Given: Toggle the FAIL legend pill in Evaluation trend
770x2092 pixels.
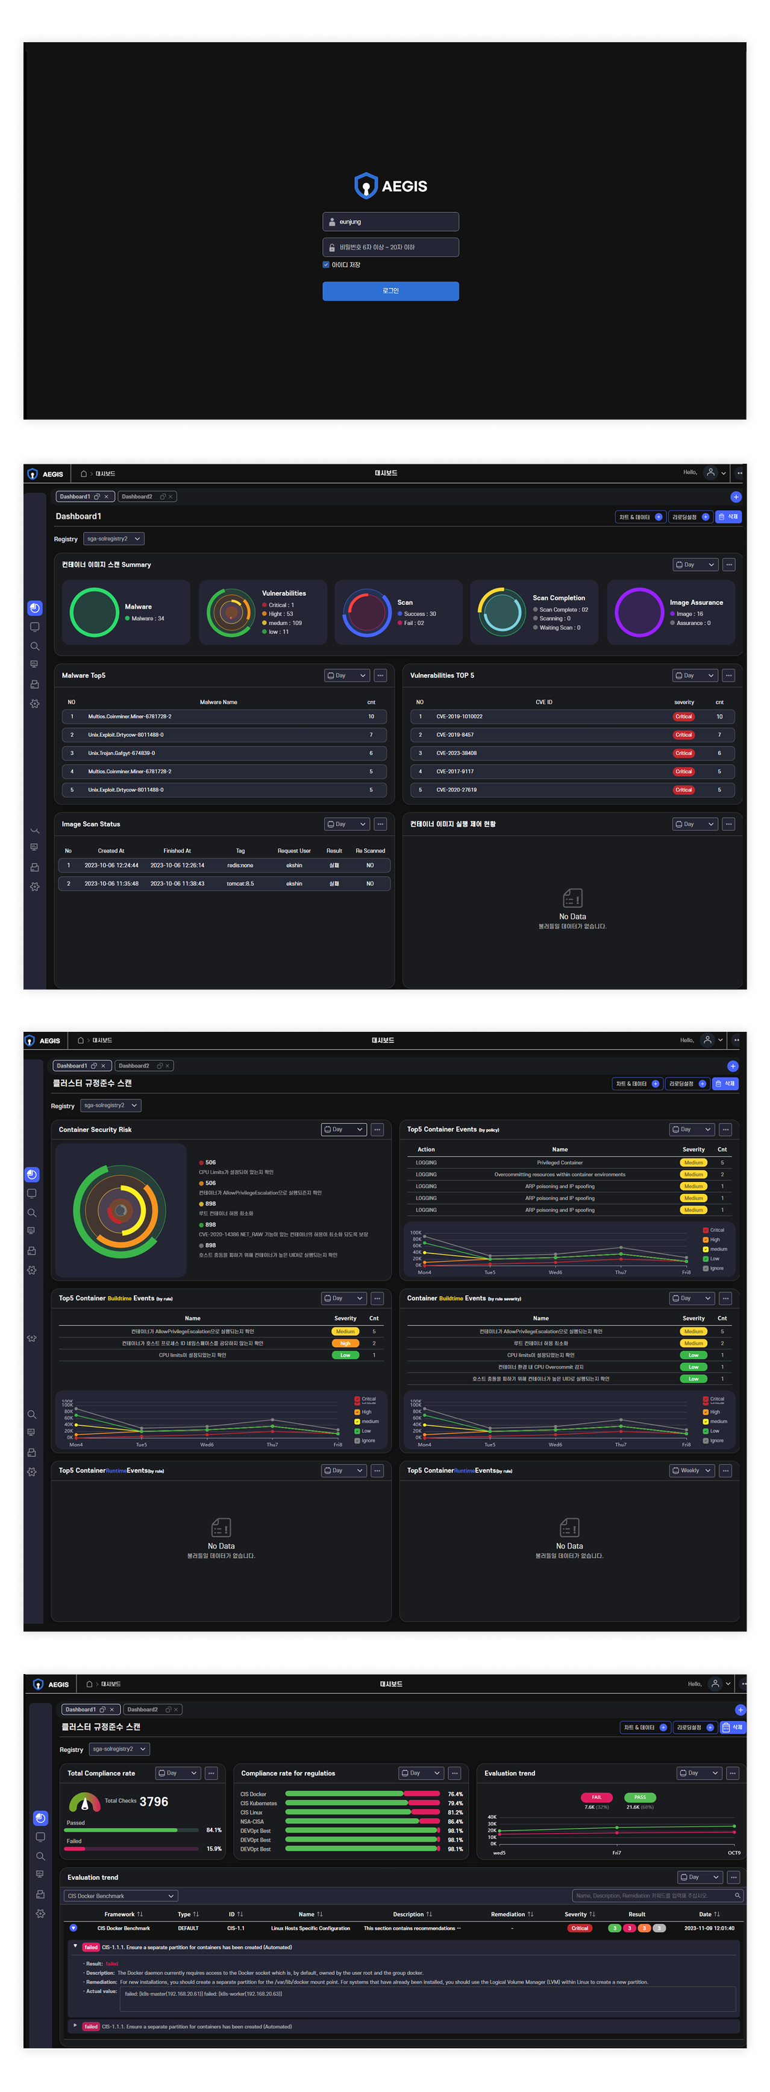Looking at the screenshot, I should coord(596,1797).
